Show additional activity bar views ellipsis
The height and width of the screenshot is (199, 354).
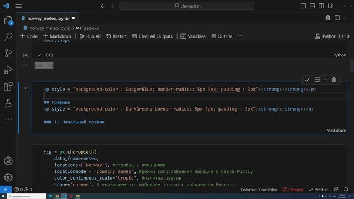[x=8, y=119]
